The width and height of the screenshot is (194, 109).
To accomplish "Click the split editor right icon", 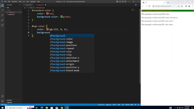I will [x=136, y=5].
